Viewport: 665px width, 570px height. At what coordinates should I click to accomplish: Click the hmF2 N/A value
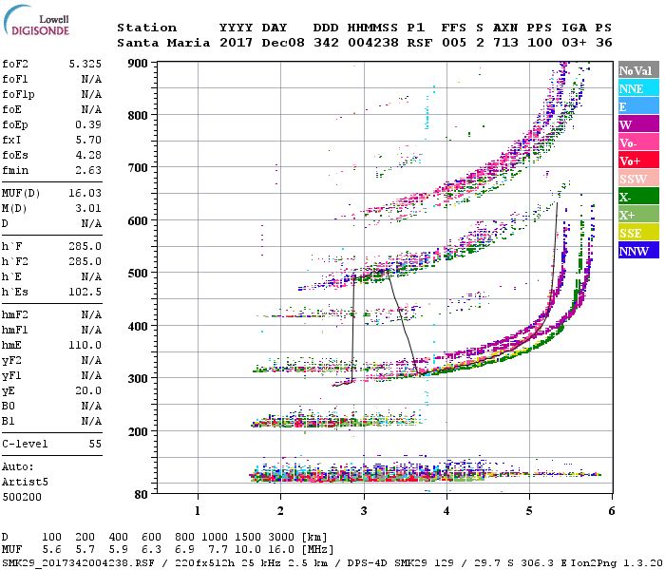tap(91, 314)
